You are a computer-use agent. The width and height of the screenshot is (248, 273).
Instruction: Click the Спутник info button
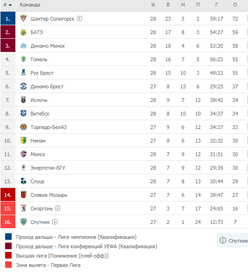coord(232,240)
